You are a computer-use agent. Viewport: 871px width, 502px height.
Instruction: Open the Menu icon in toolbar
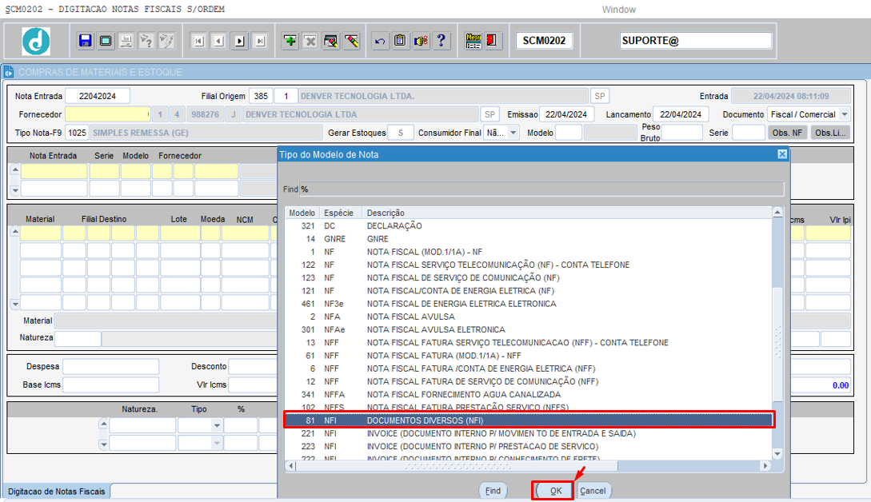(x=473, y=41)
